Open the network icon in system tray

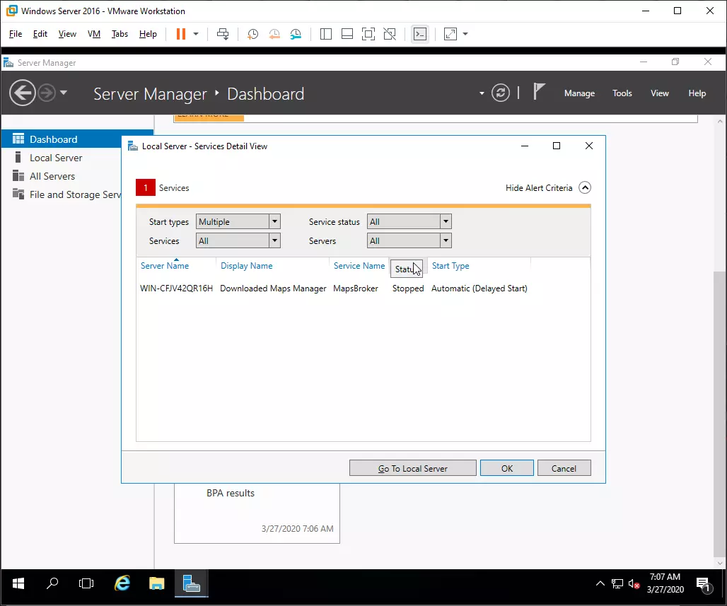[617, 584]
